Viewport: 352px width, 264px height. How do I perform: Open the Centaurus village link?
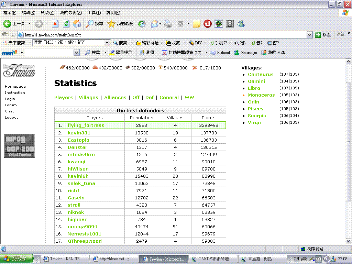pos(261,74)
